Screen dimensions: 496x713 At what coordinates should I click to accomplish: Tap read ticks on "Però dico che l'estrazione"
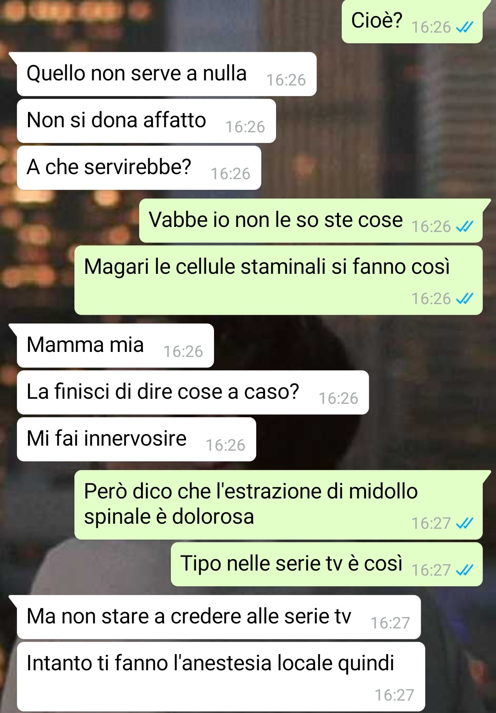click(464, 523)
